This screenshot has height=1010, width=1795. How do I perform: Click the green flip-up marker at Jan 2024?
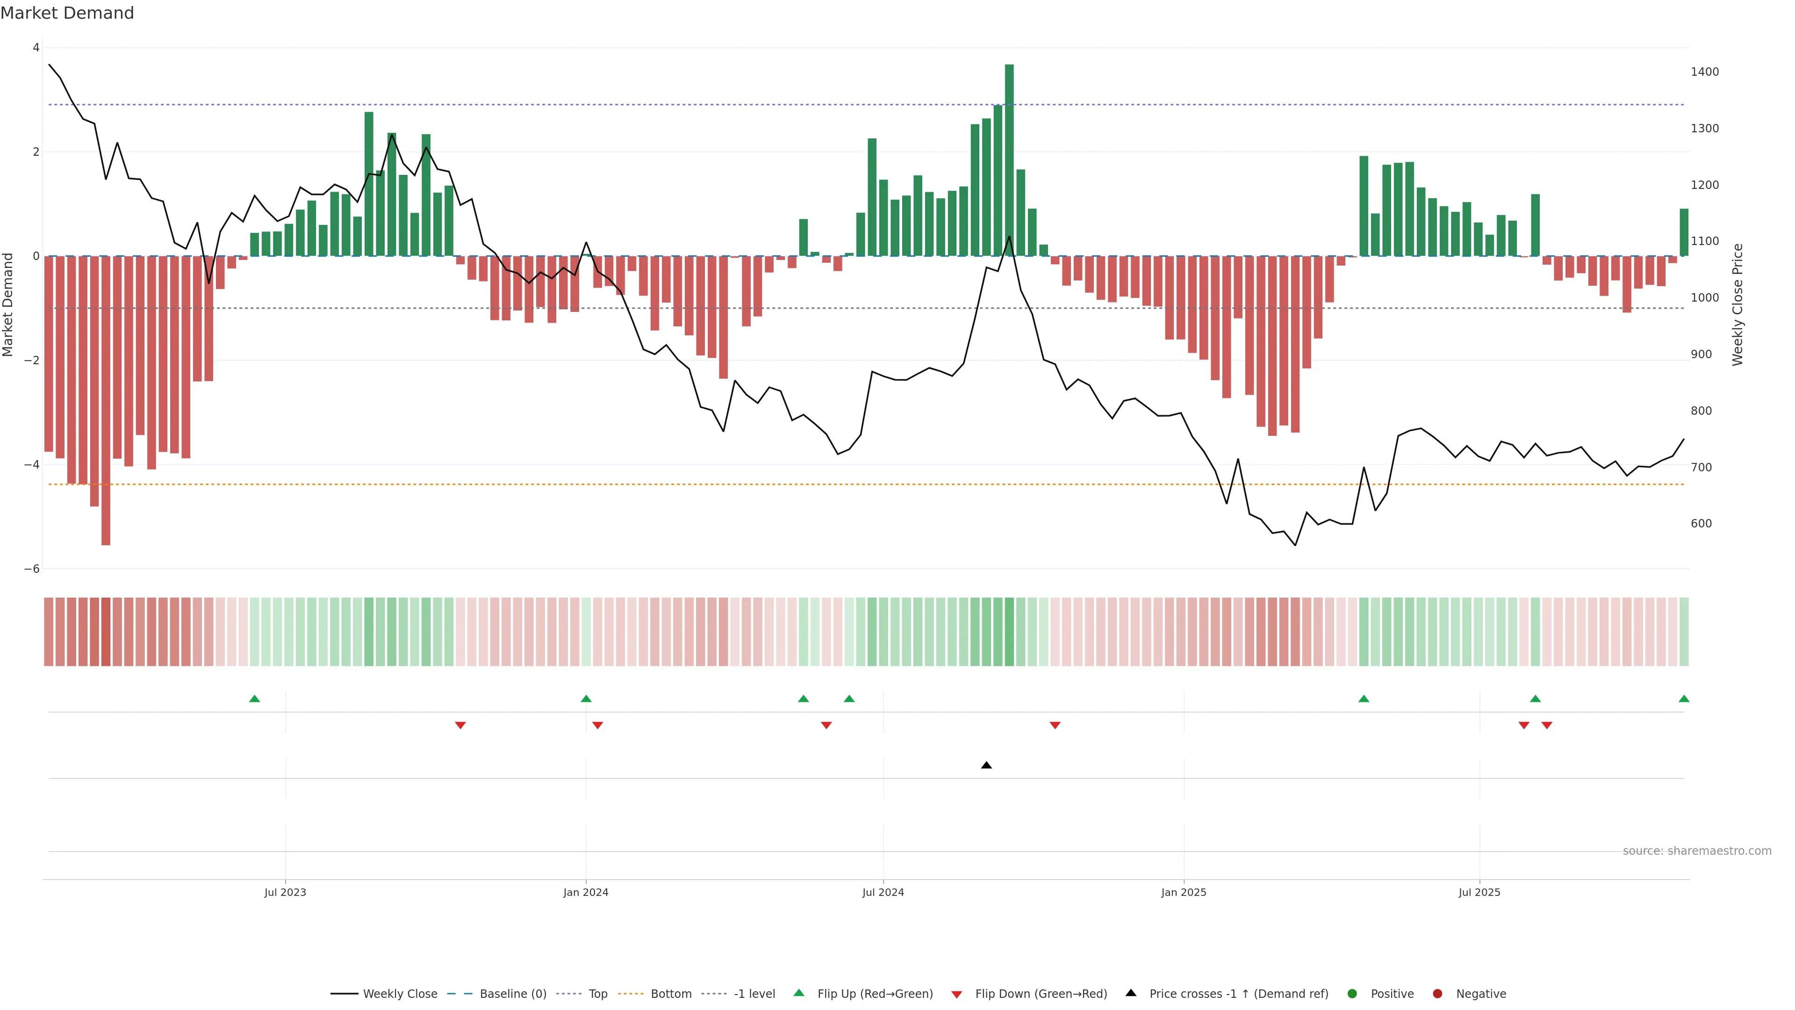tap(586, 699)
